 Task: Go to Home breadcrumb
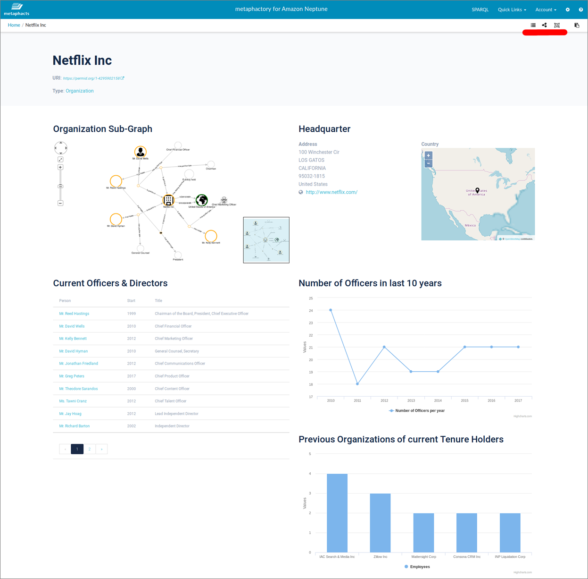[14, 25]
